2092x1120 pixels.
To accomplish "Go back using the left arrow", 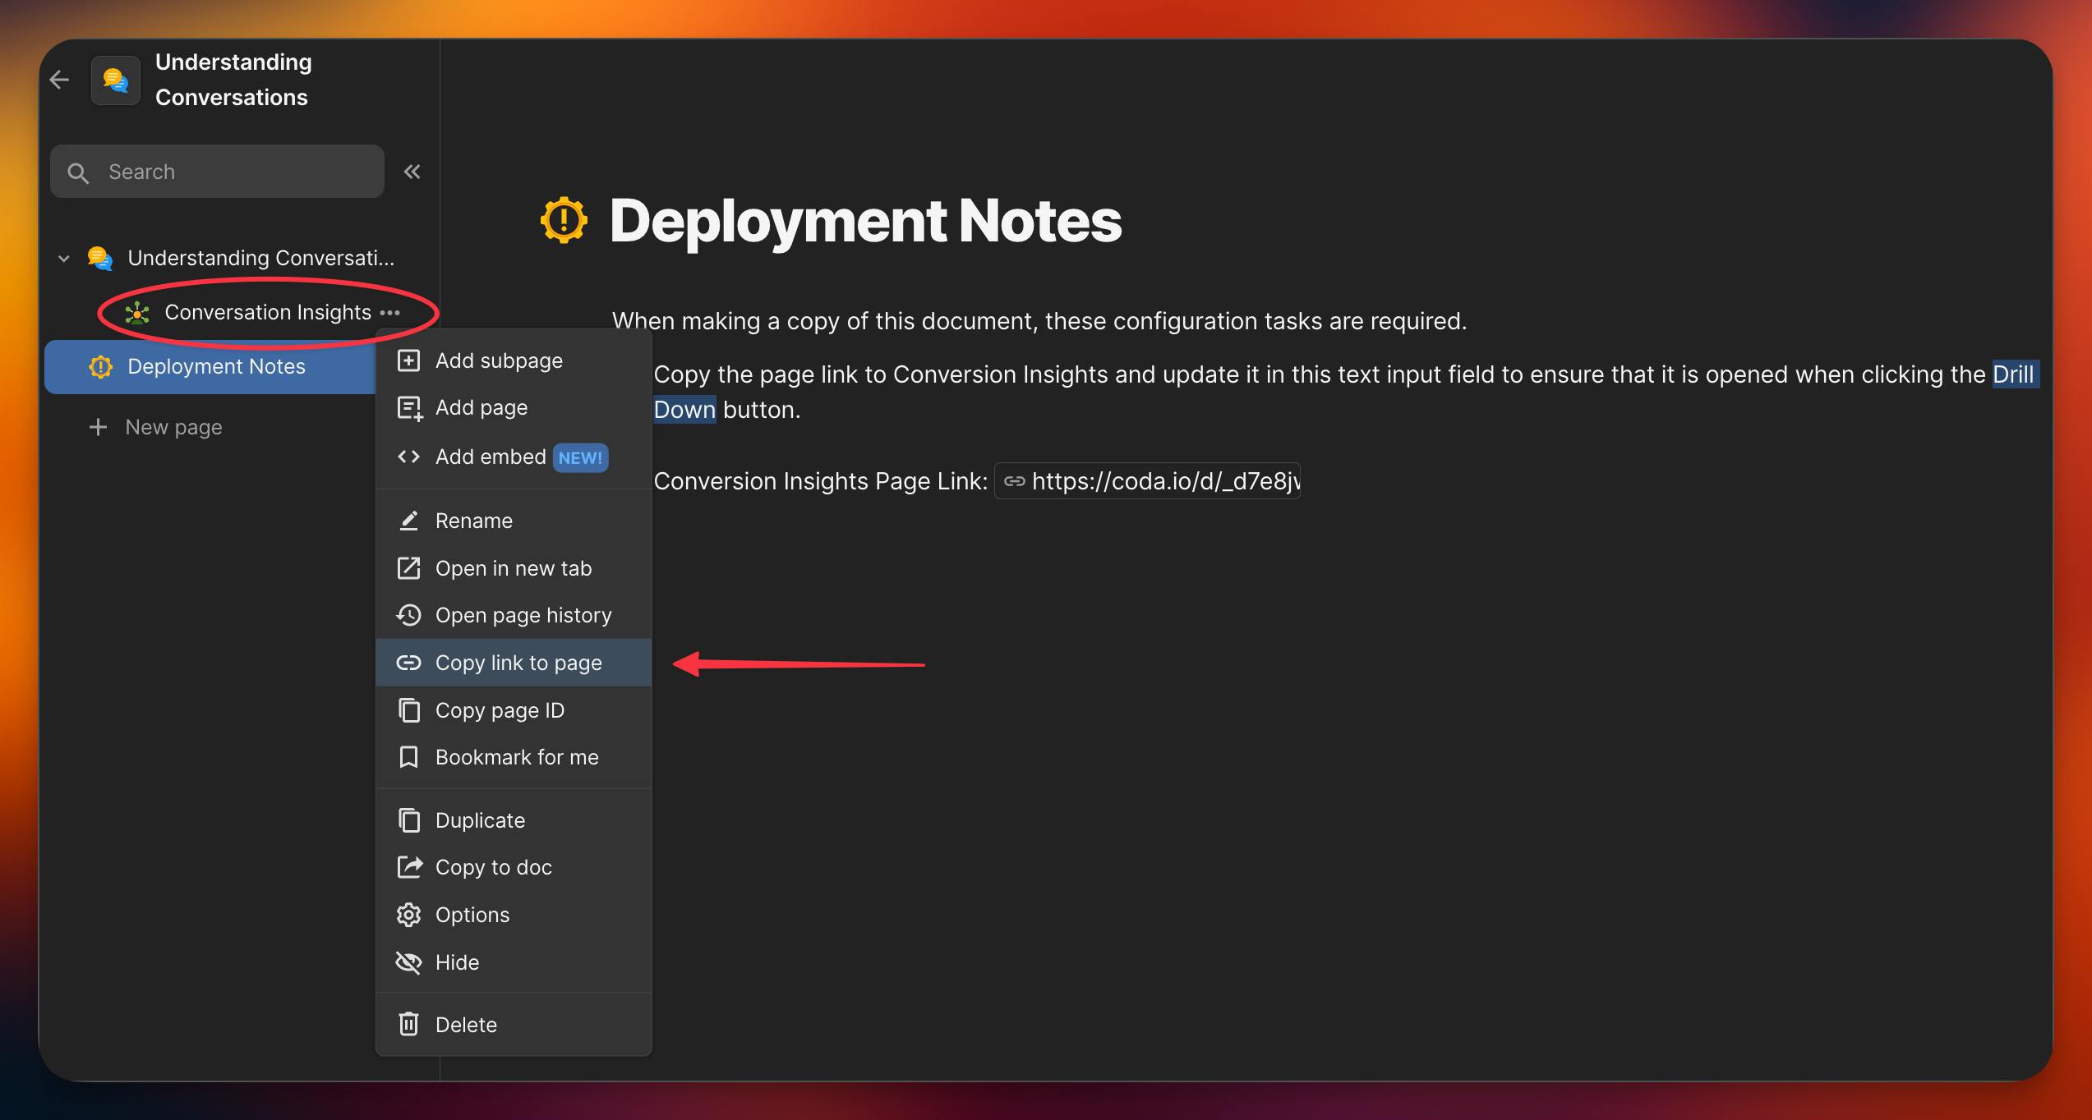I will pos(59,80).
